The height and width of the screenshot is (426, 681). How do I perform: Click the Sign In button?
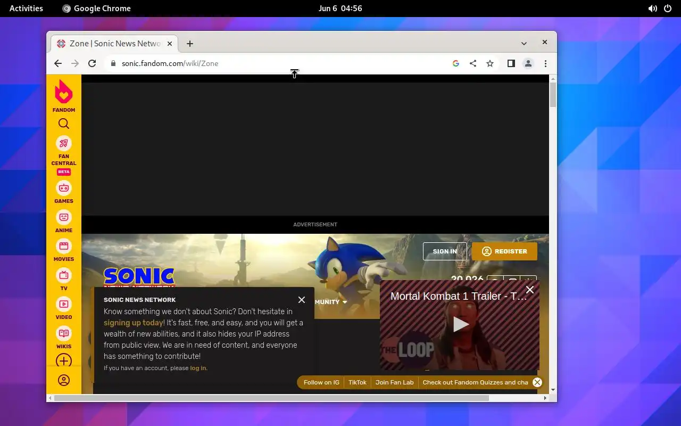click(x=445, y=251)
